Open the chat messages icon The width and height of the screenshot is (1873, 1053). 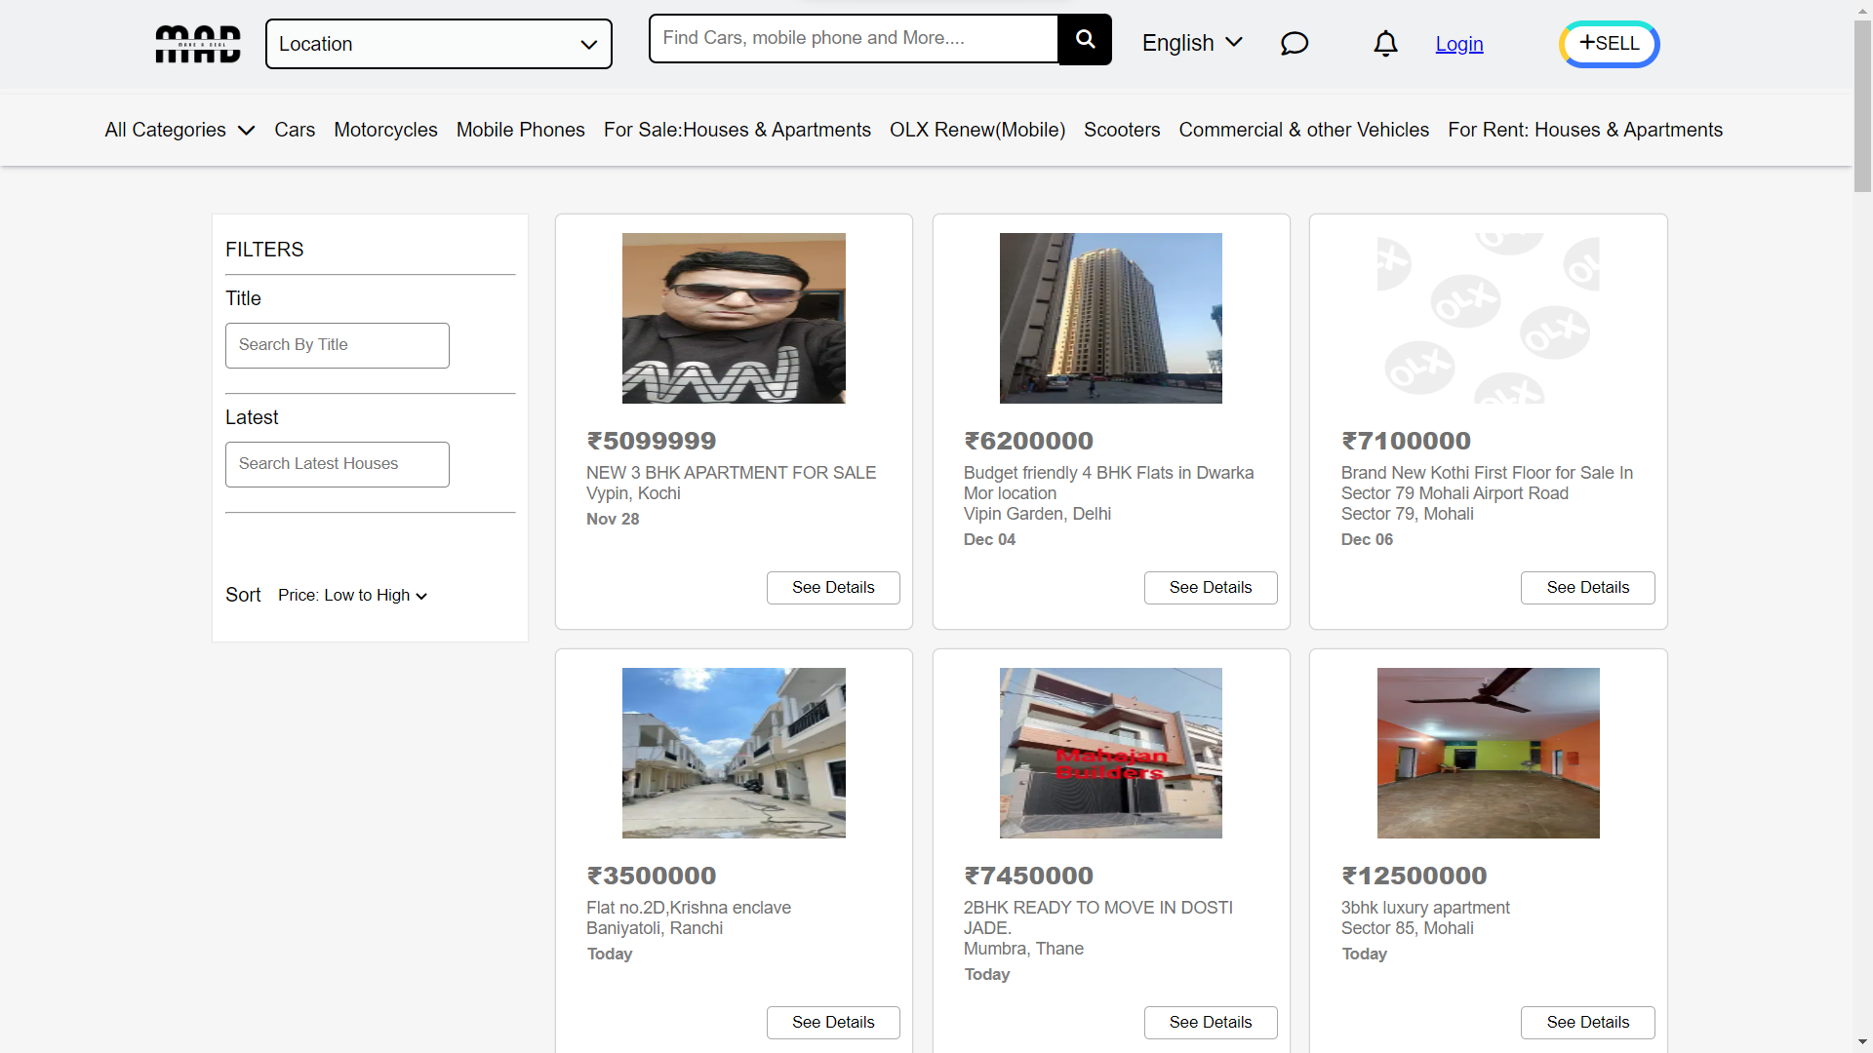point(1294,43)
